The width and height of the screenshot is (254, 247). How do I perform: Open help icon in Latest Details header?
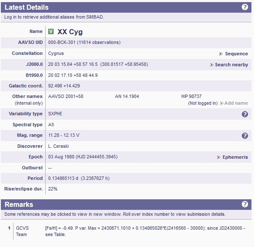click(x=245, y=7)
